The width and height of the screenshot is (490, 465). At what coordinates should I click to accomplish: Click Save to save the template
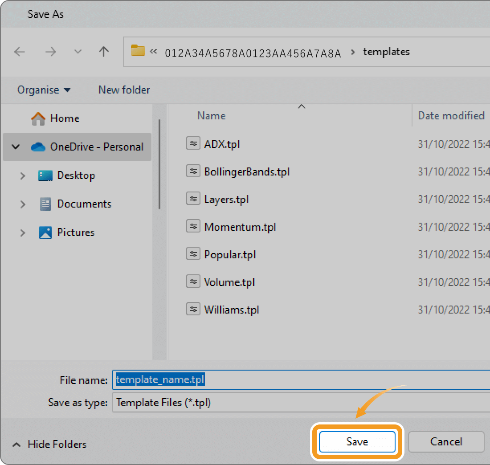pos(357,442)
